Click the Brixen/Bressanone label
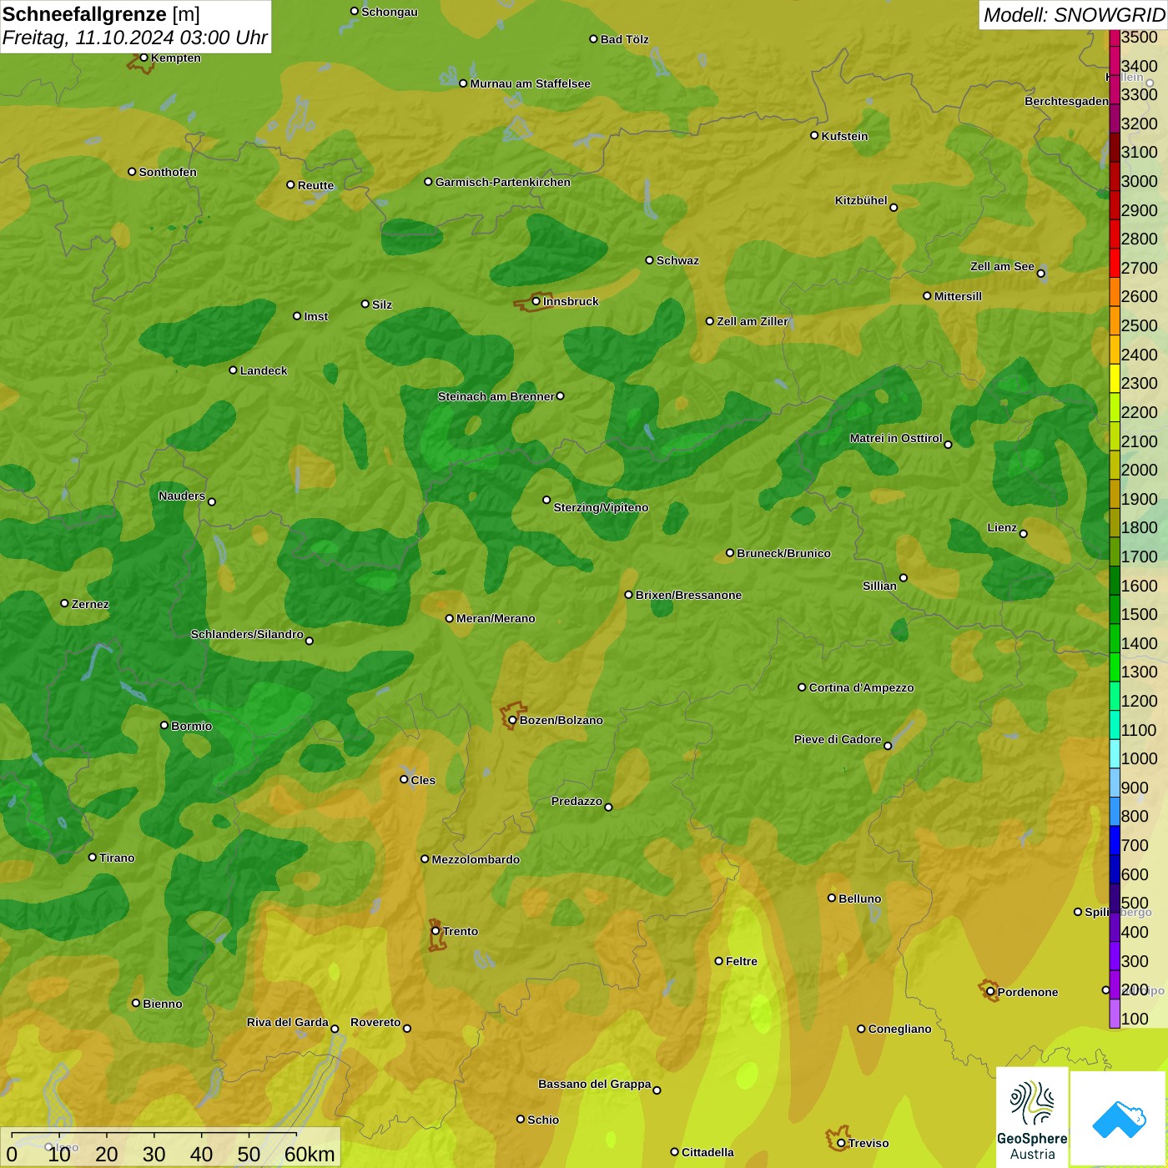 pos(688,595)
